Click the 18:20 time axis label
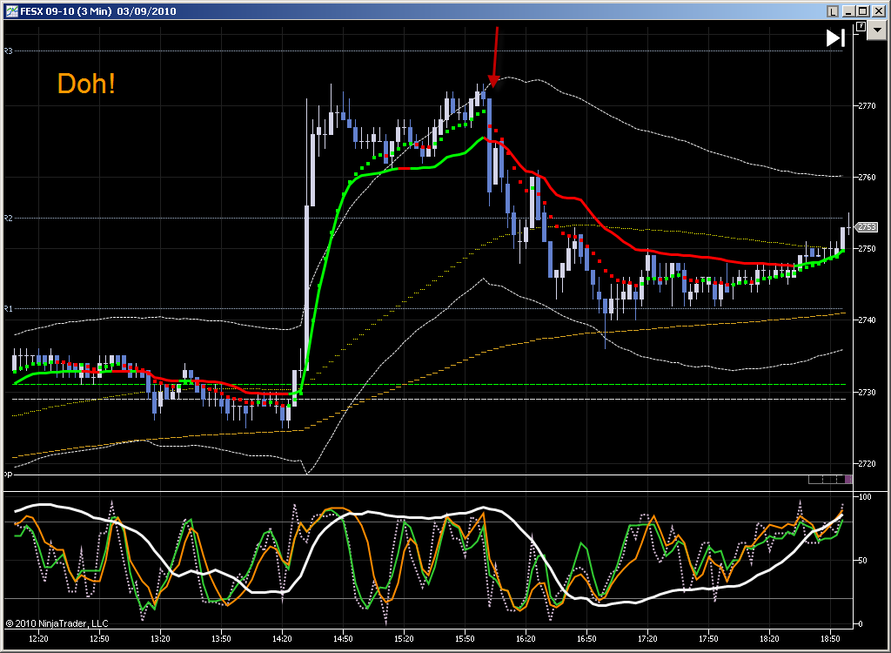Screen dimensions: 891x653 point(769,639)
